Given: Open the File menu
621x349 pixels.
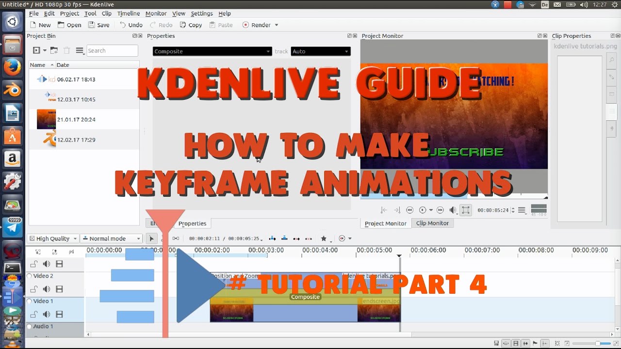Looking at the screenshot, I should click(x=33, y=14).
